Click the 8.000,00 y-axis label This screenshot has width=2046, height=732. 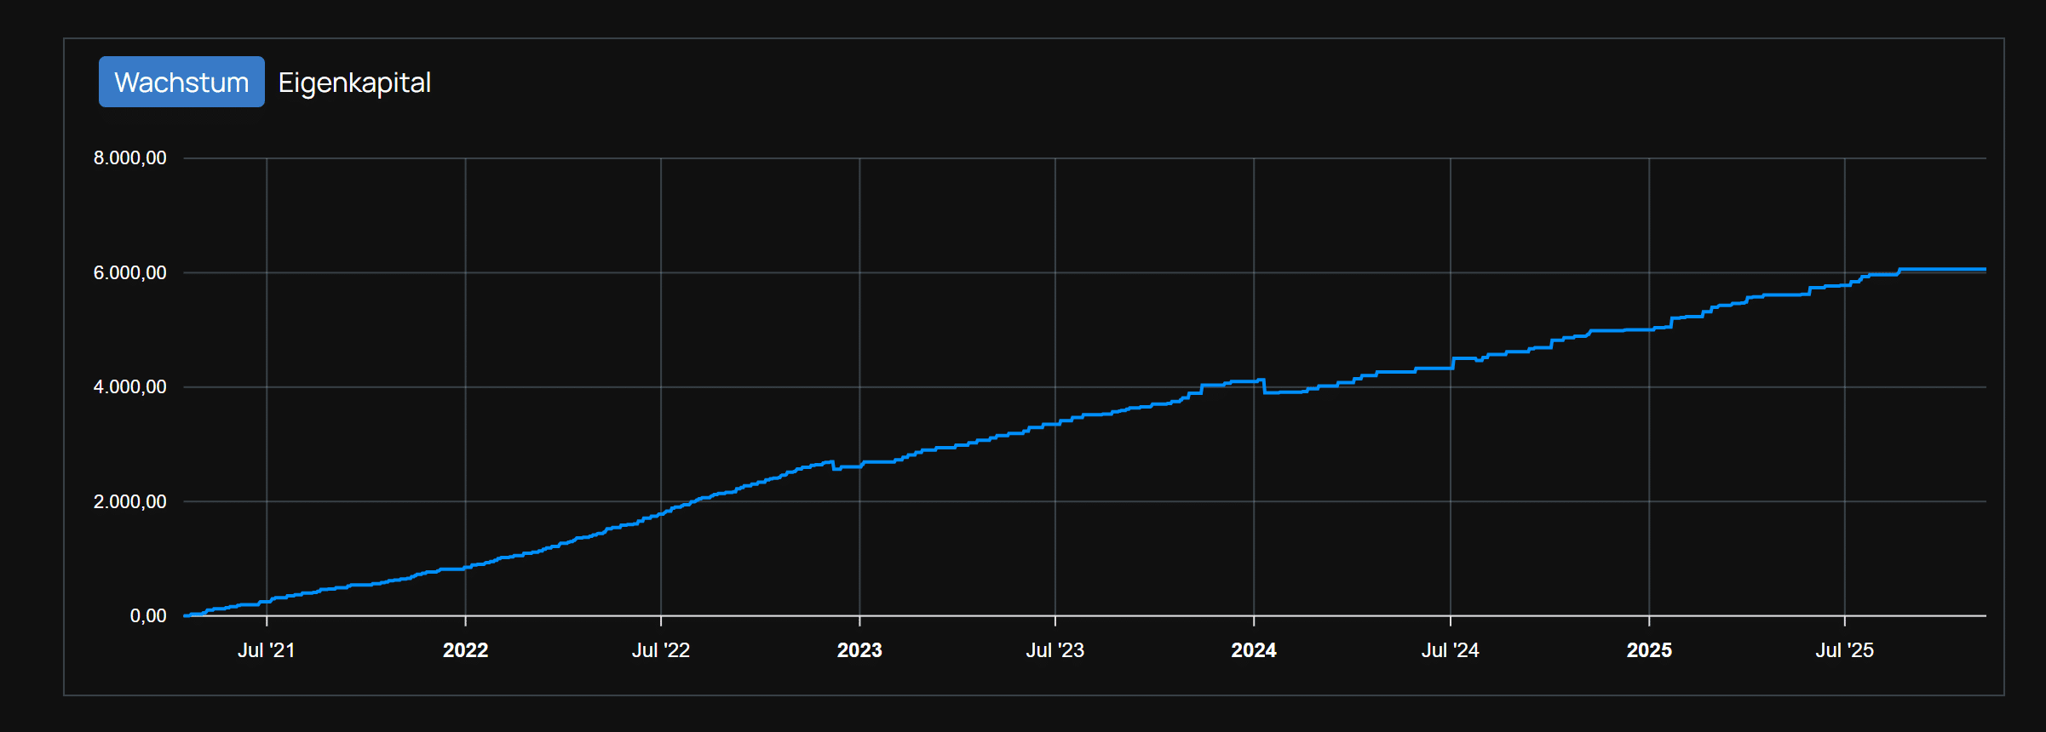[x=129, y=158]
